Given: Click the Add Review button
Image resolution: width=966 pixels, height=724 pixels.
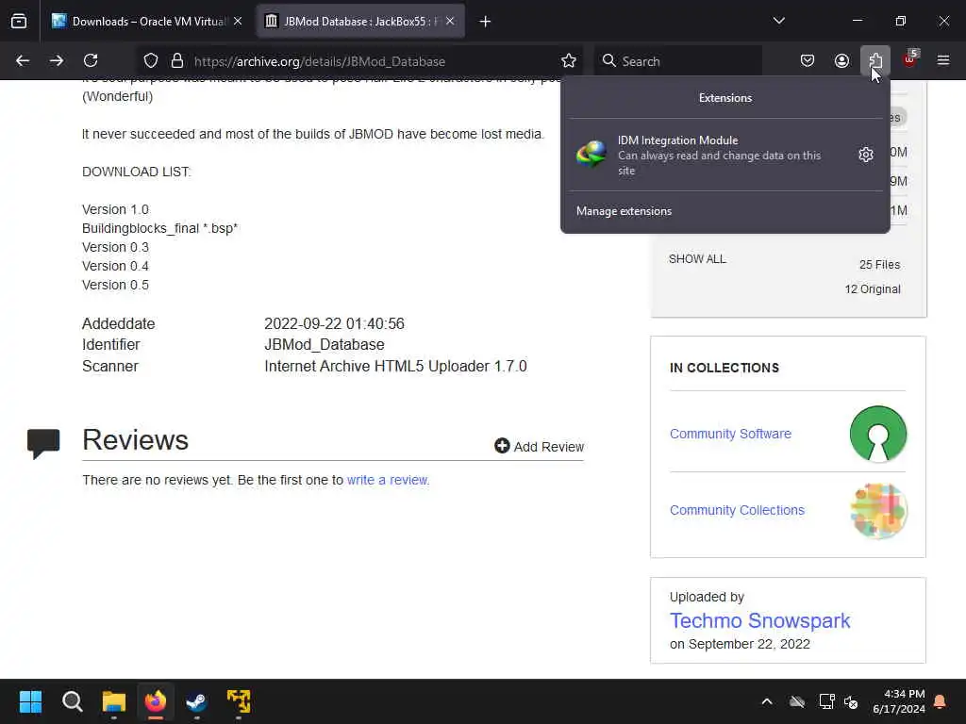Looking at the screenshot, I should (539, 446).
